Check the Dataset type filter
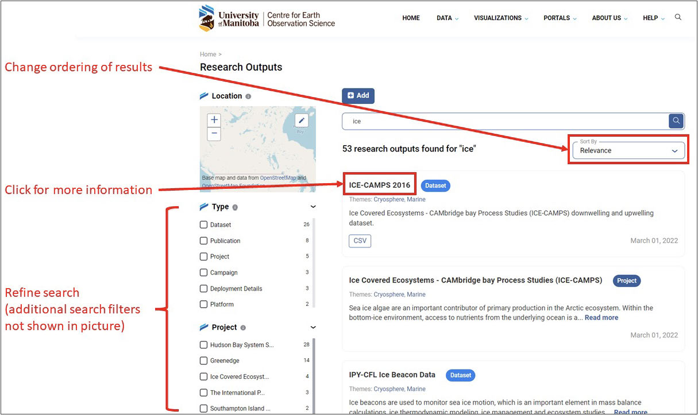This screenshot has width=698, height=415. point(203,224)
